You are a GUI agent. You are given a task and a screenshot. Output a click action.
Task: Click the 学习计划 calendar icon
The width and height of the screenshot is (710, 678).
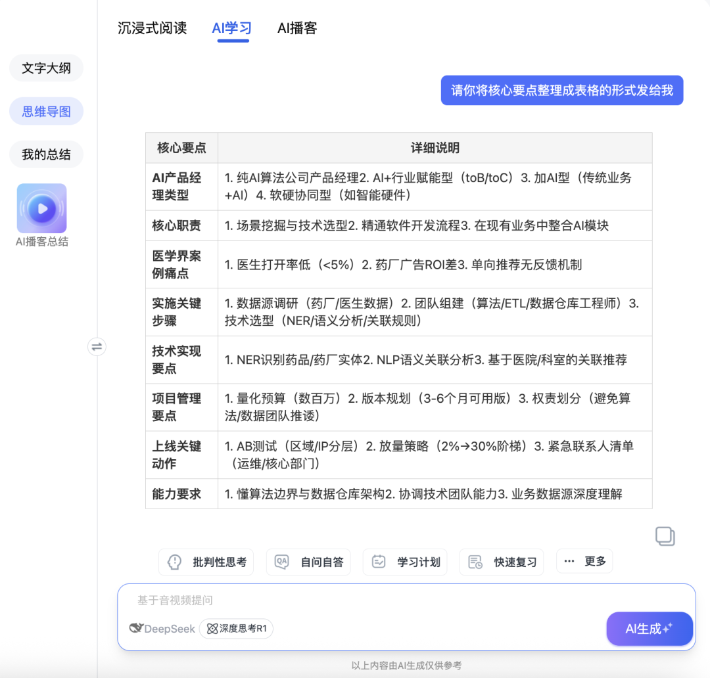(379, 562)
